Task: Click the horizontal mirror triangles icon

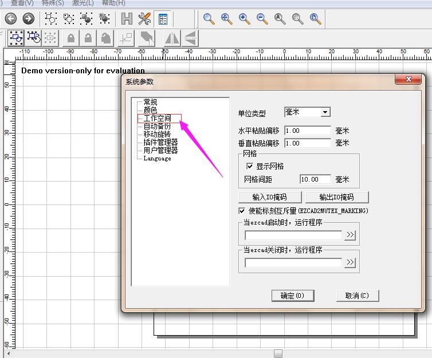Action: pos(172,38)
